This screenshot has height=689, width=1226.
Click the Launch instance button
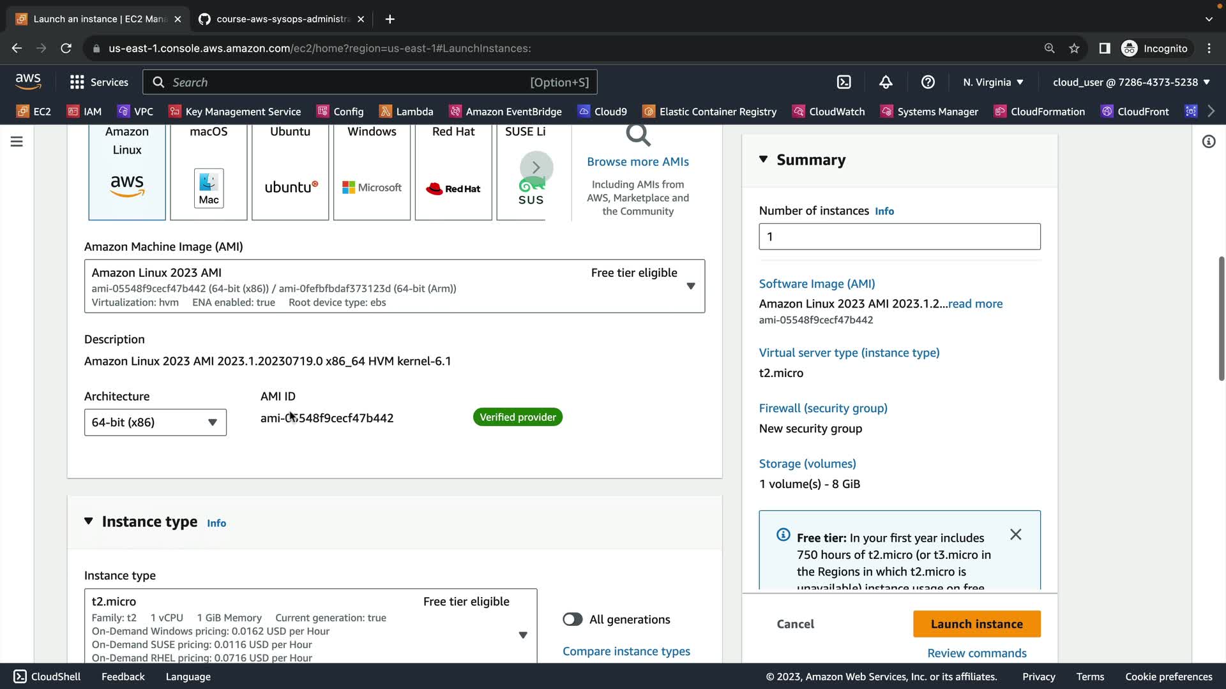pyautogui.click(x=976, y=624)
